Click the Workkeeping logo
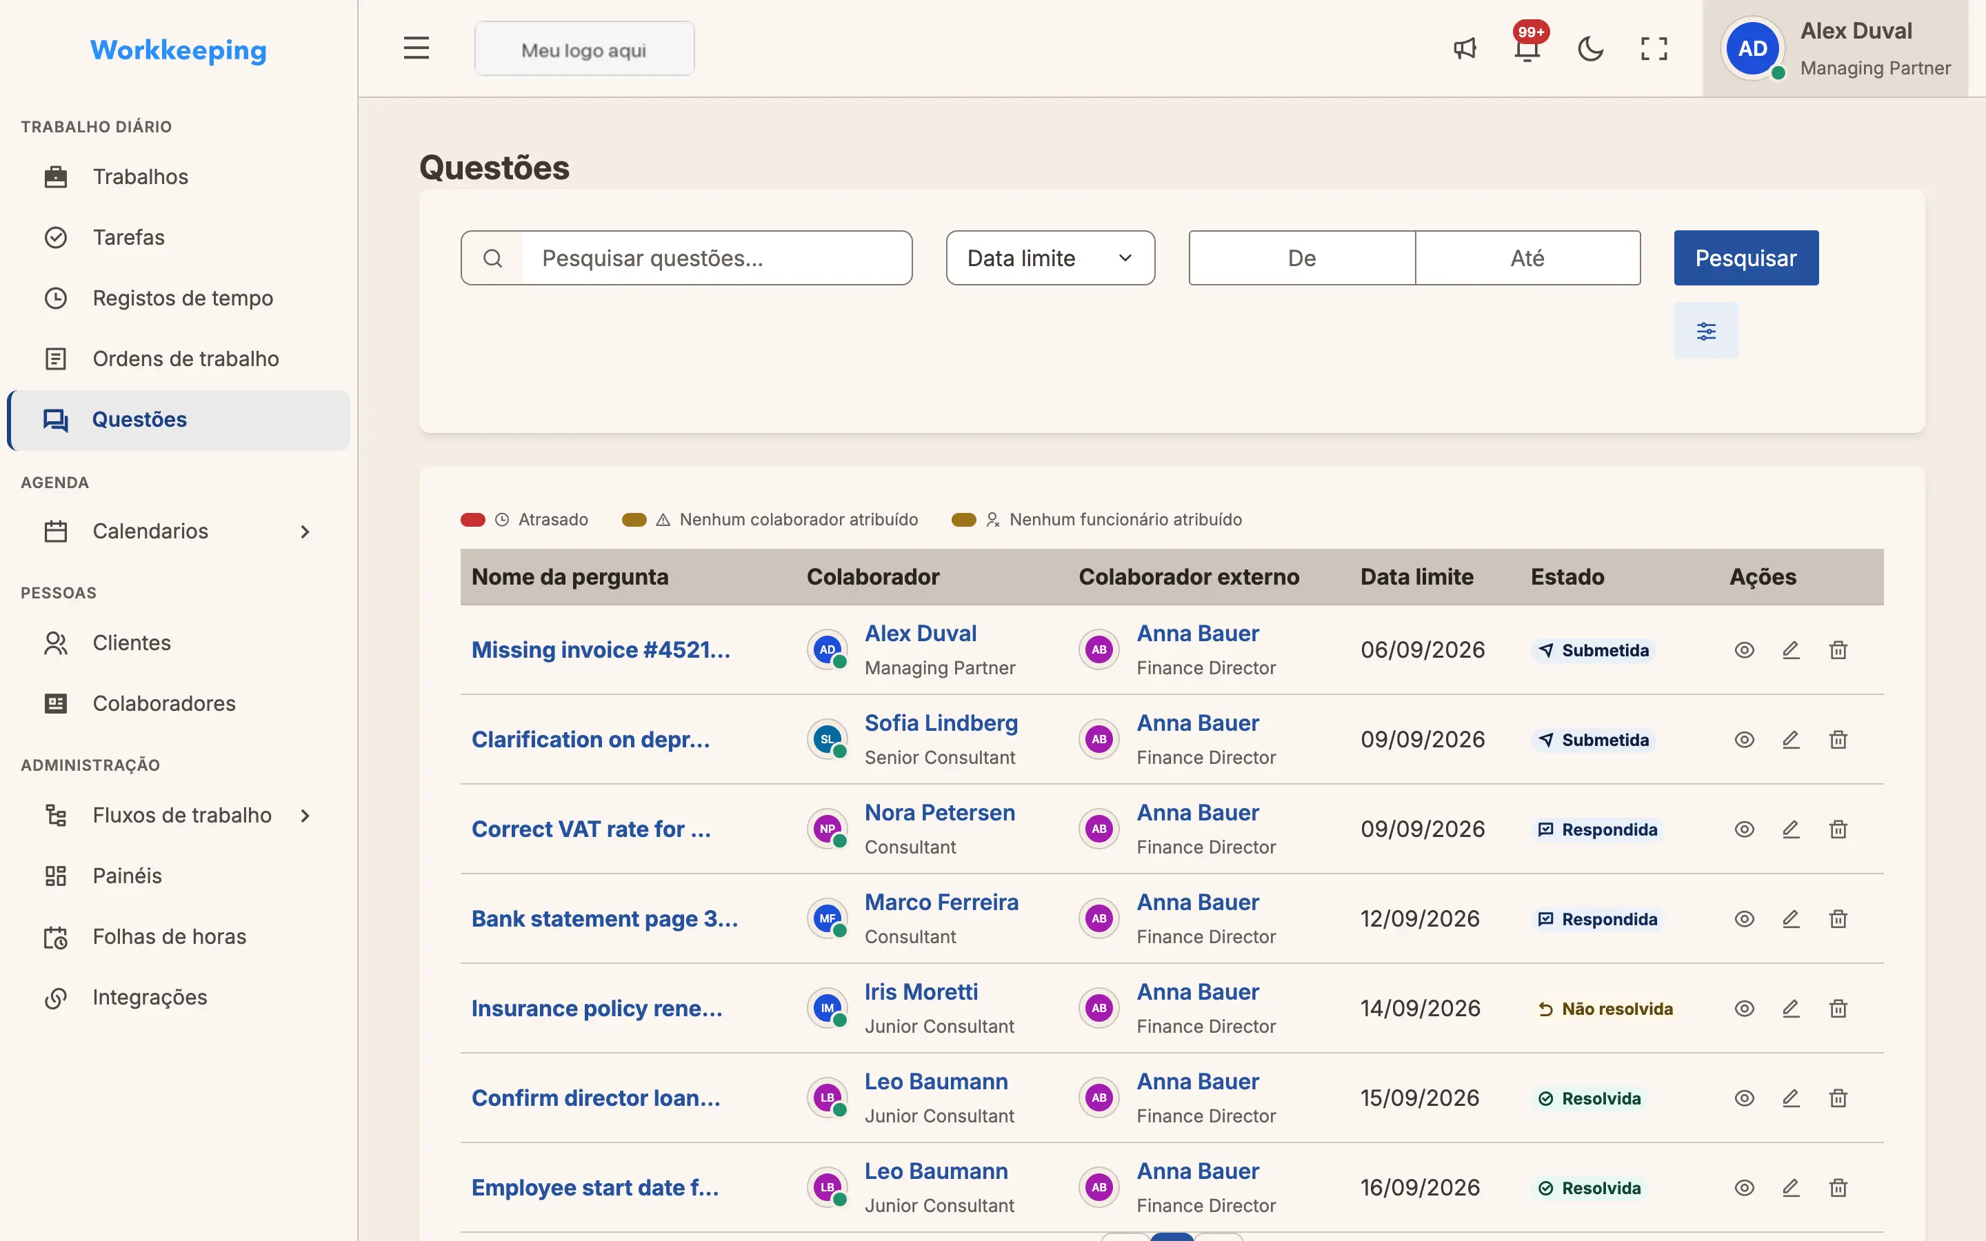1986x1241 pixels. pyautogui.click(x=178, y=50)
